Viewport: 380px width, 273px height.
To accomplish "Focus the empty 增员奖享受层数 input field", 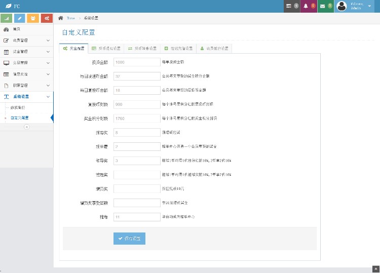I will tap(137, 203).
